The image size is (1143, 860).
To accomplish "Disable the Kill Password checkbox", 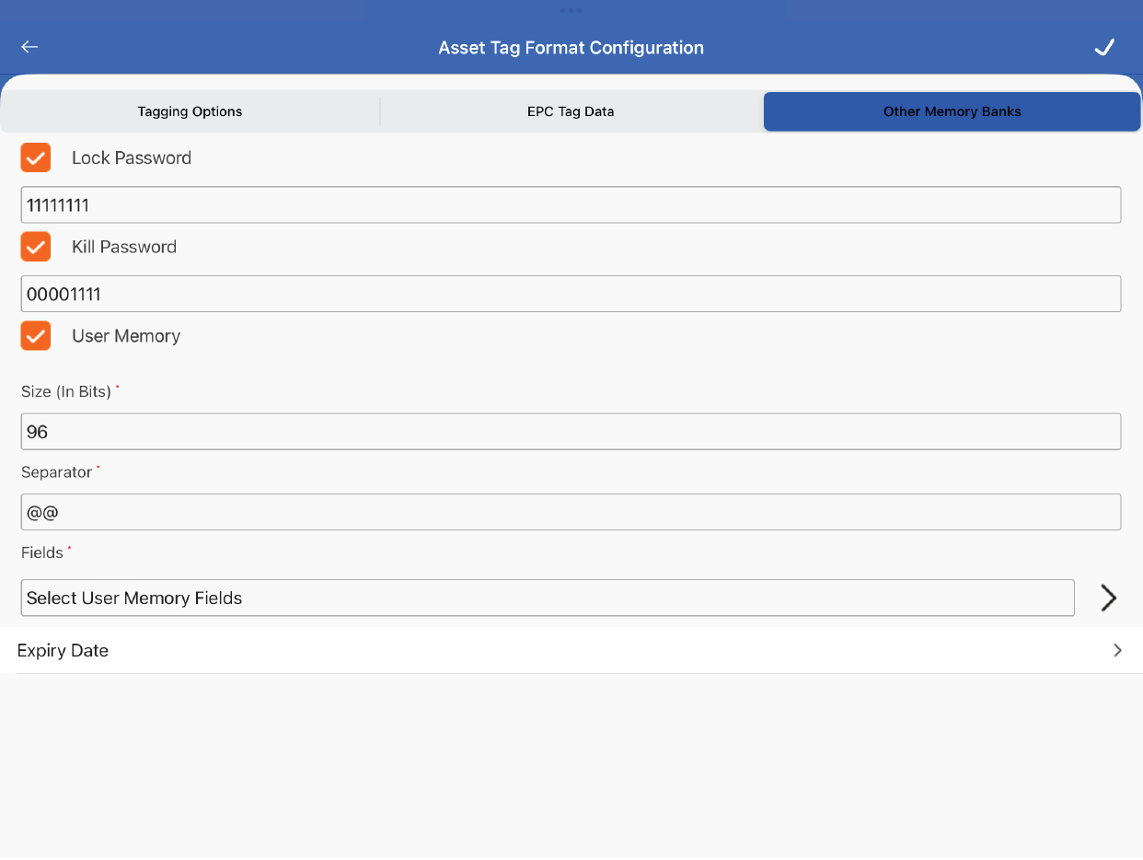I will 36,247.
